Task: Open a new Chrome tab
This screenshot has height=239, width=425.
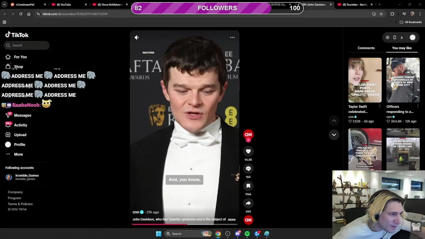Action: tap(380, 5)
